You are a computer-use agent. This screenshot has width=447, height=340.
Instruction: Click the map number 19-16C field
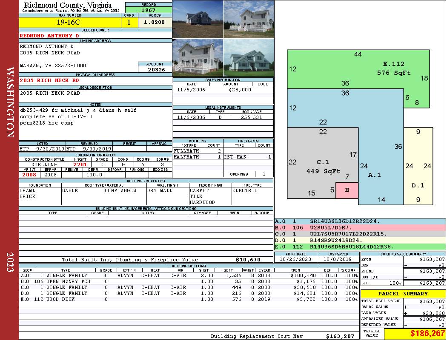70,22
